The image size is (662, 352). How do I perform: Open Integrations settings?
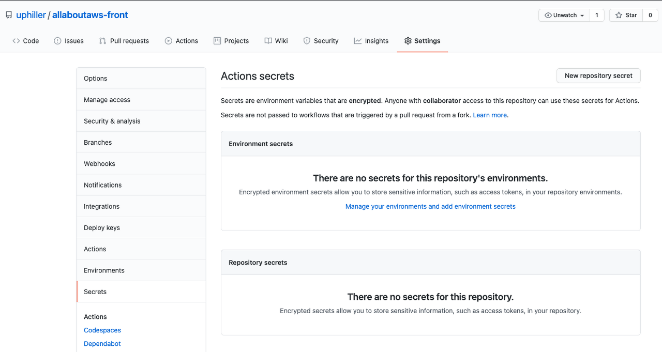coord(141,206)
